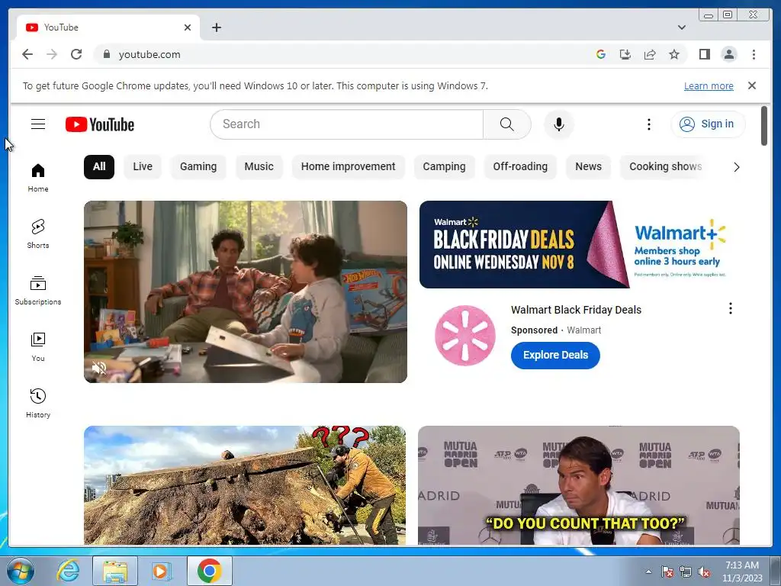Open Walmart ad options three-dot menu
This screenshot has width=781, height=586.
pos(730,308)
